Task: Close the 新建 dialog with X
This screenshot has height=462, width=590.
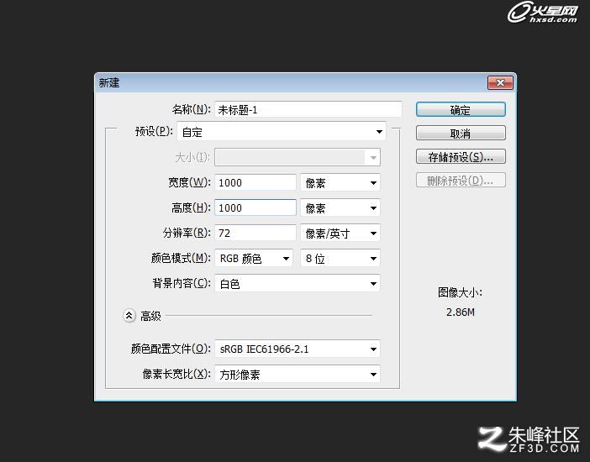Action: tap(500, 83)
